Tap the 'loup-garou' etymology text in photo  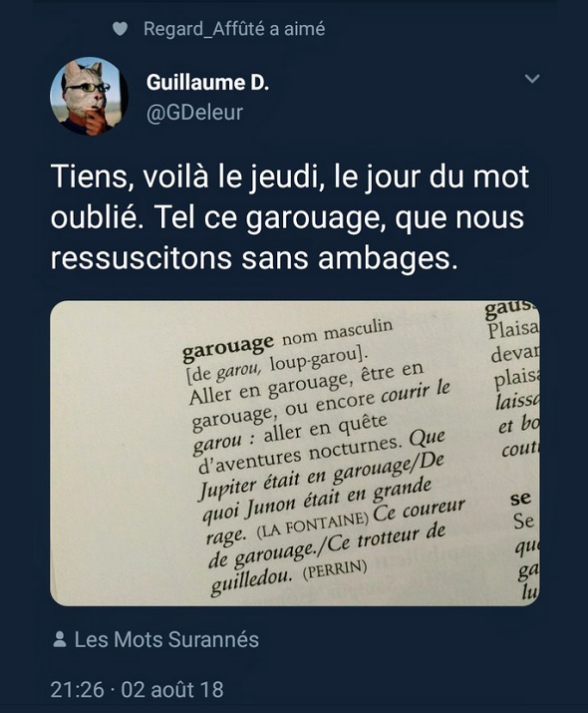pyautogui.click(x=314, y=360)
